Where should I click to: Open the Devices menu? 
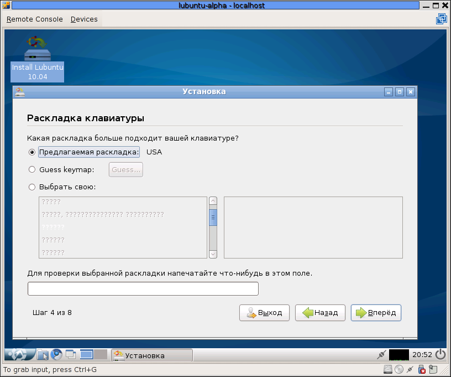coord(84,19)
